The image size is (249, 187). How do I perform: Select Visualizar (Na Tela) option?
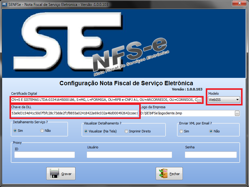[x=86, y=131]
